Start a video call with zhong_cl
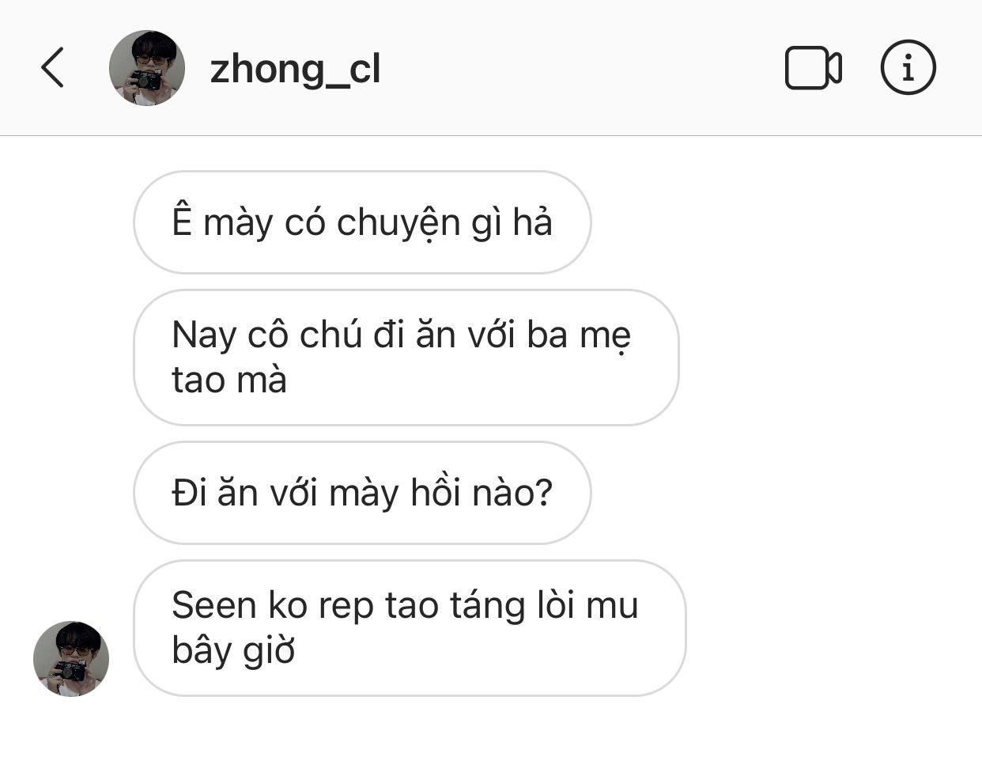 [x=813, y=68]
